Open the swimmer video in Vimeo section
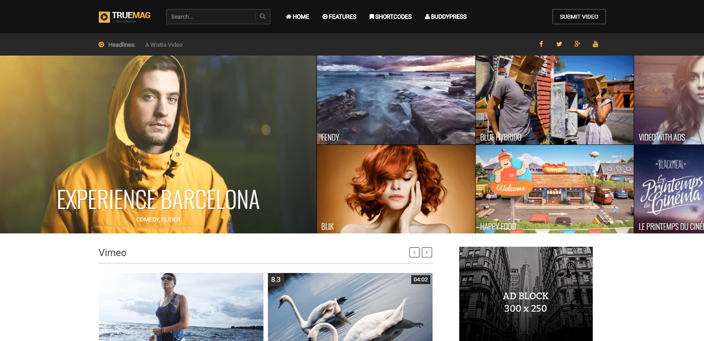This screenshot has height=341, width=704. (181, 307)
